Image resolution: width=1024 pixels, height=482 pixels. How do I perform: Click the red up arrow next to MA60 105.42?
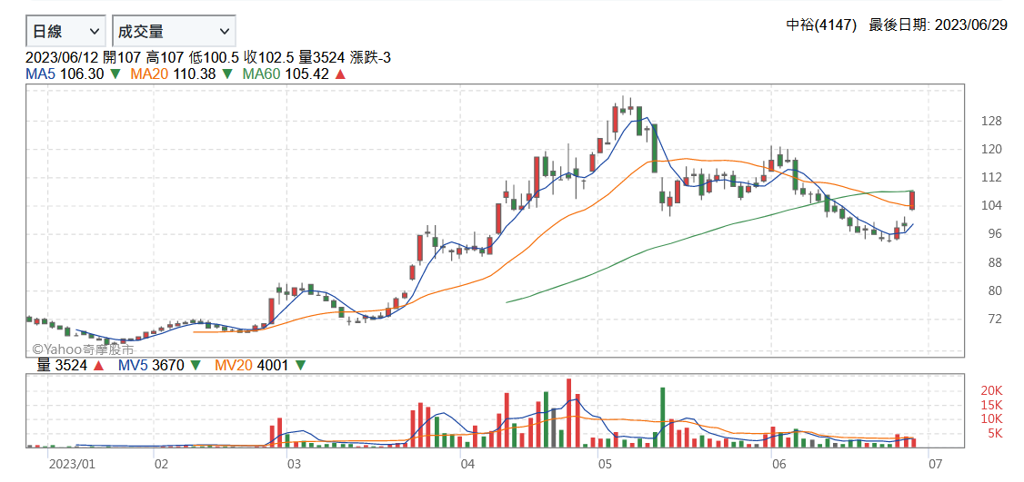340,74
